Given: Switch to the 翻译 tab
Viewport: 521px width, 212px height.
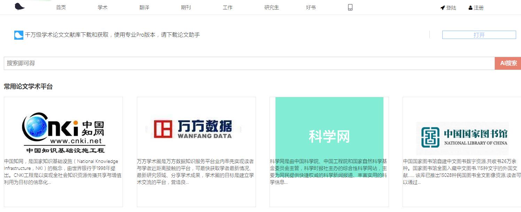Looking at the screenshot, I should pos(144,7).
